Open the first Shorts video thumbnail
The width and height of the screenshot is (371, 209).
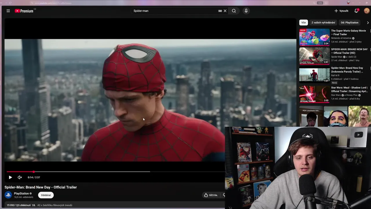(311, 116)
